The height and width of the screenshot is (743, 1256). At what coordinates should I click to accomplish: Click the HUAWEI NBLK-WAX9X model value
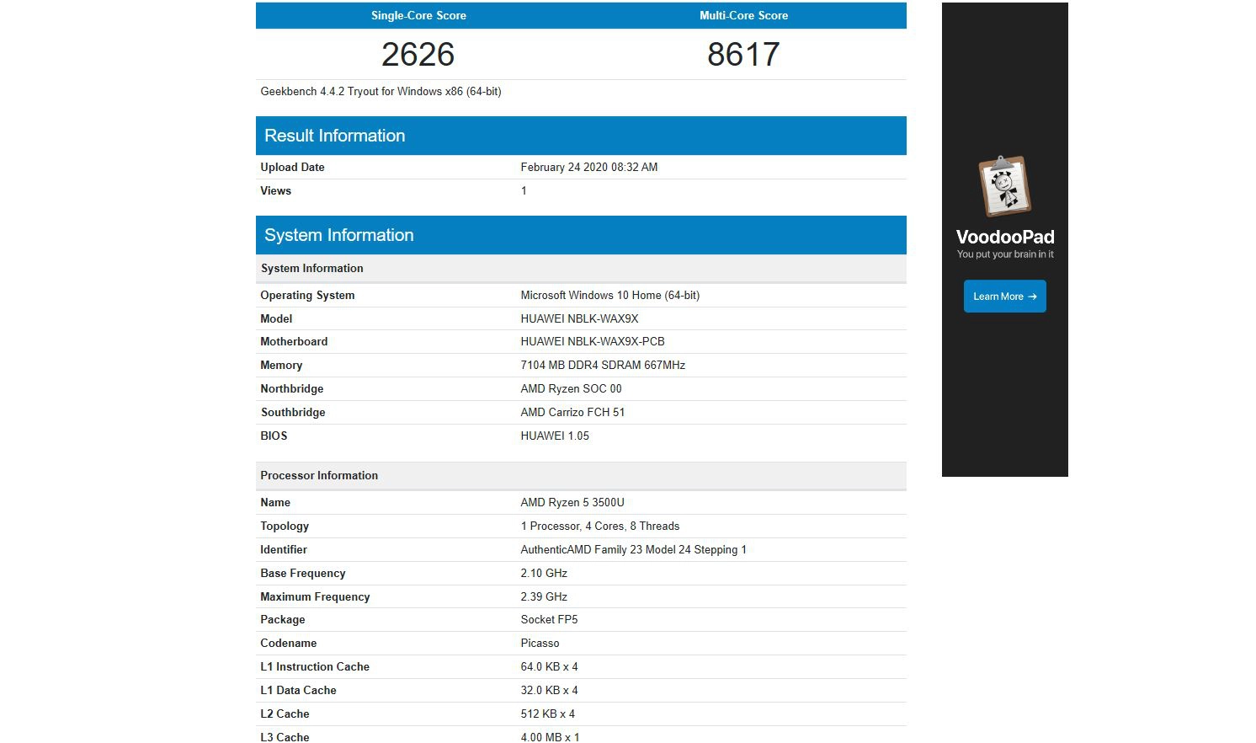coord(579,318)
